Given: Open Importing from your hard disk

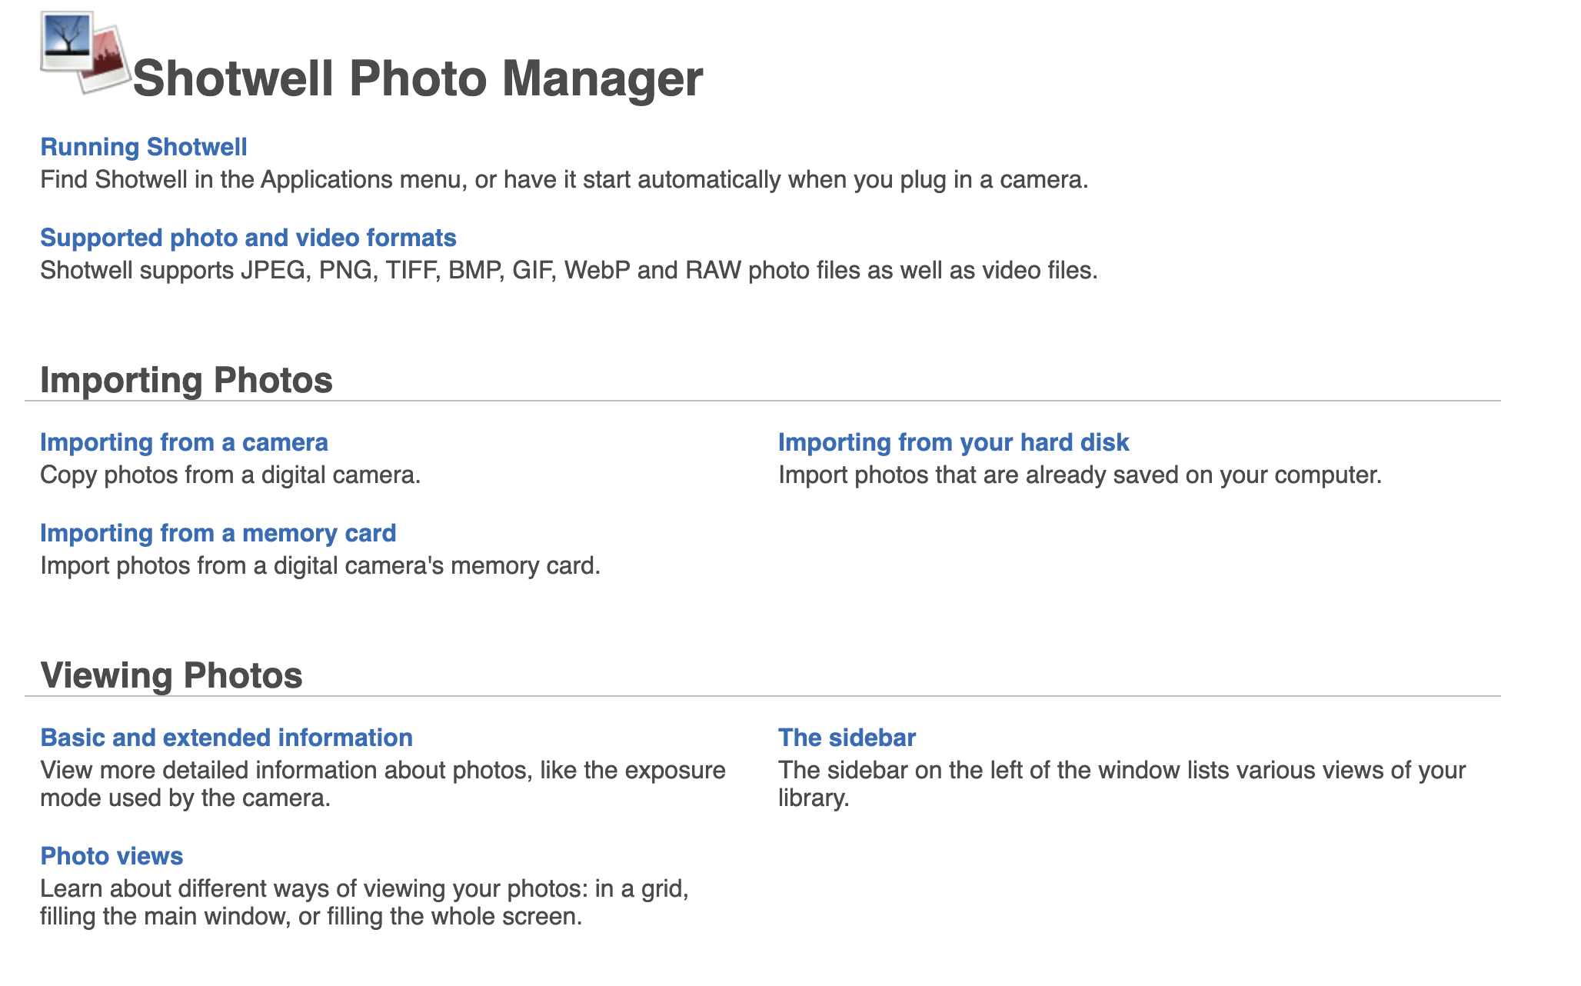Looking at the screenshot, I should [953, 442].
